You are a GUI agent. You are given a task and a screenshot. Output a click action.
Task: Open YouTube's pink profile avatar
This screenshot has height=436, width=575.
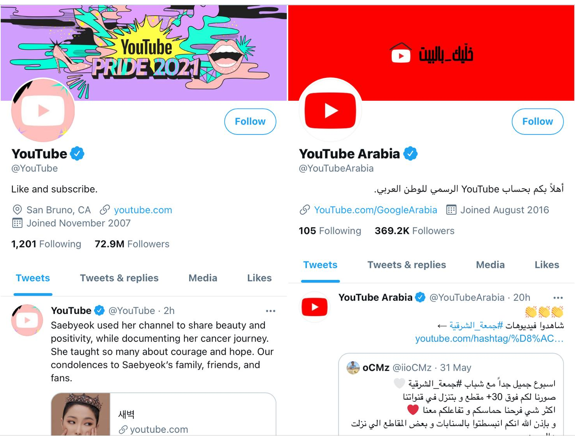(43, 110)
